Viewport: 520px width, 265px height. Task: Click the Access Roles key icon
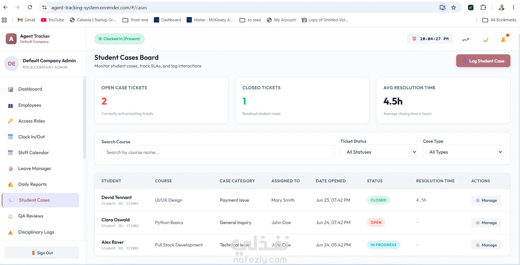coord(11,121)
